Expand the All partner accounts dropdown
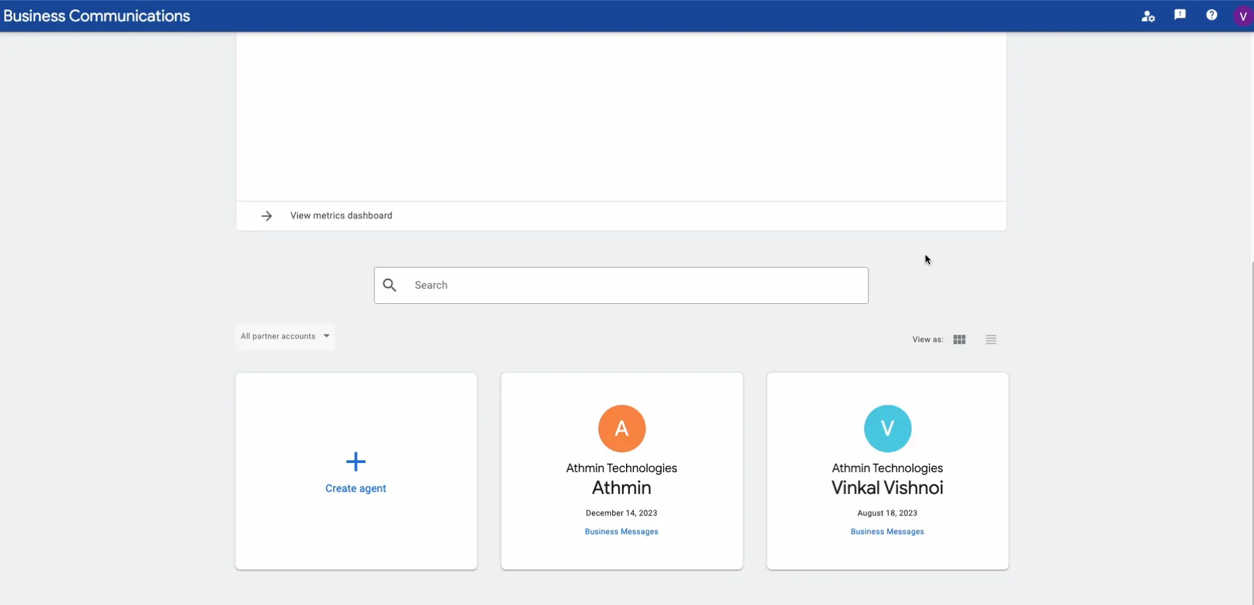Viewport: 1254px width, 605px height. [285, 336]
